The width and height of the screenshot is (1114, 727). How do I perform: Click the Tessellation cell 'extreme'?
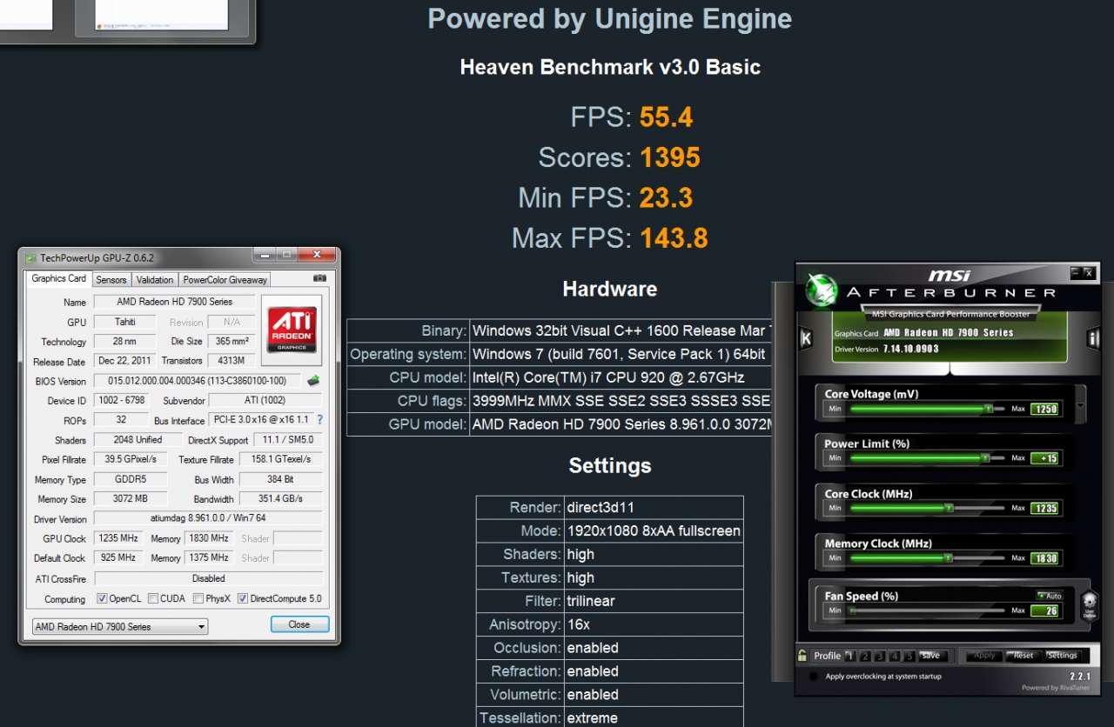(654, 717)
